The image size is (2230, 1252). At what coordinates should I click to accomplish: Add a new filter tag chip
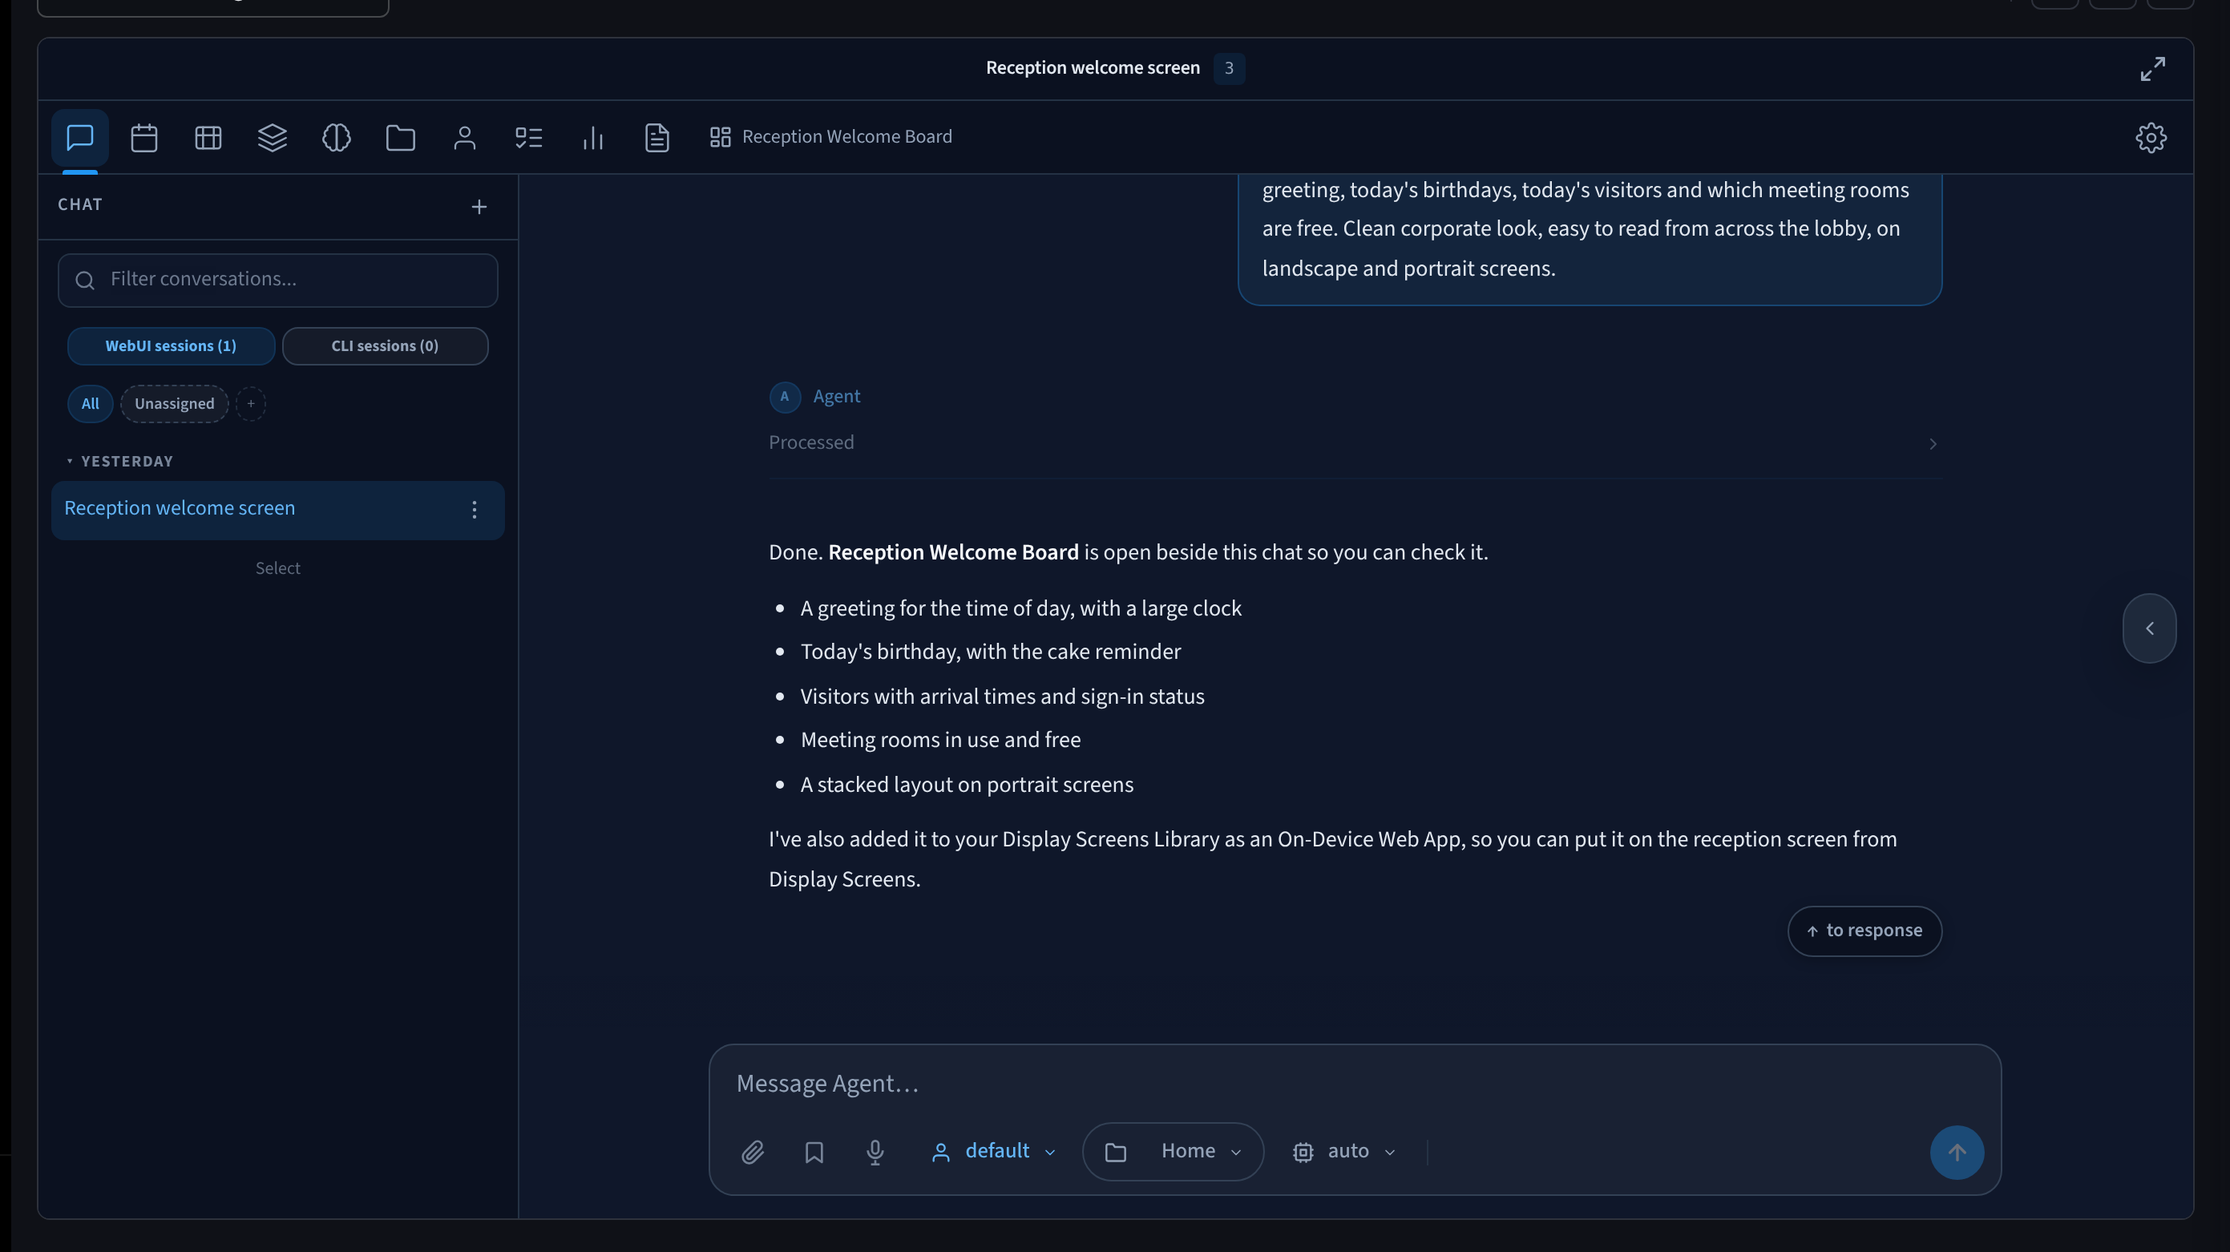(251, 403)
